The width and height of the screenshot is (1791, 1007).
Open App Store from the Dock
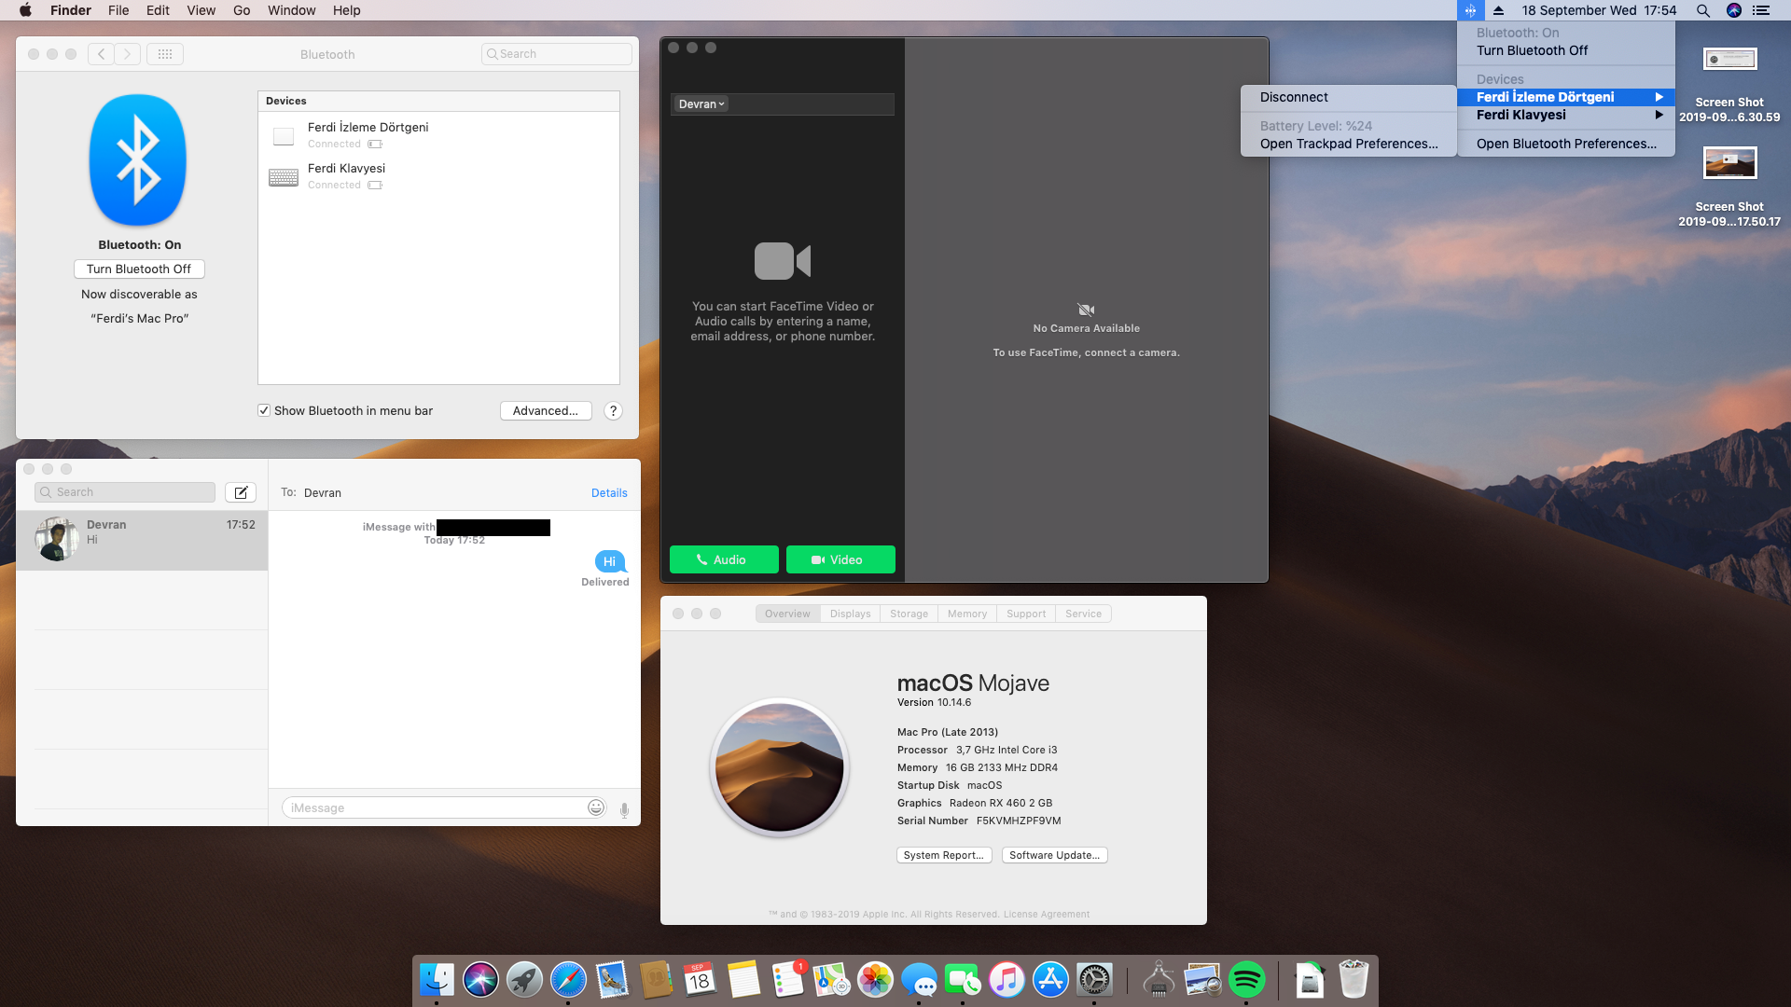[1050, 980]
